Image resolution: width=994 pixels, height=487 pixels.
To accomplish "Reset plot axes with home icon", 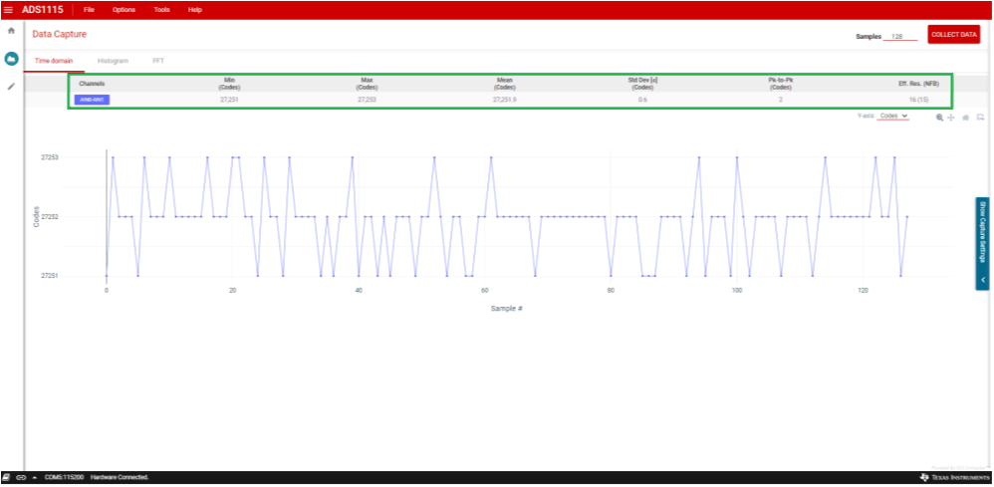I will pyautogui.click(x=965, y=118).
